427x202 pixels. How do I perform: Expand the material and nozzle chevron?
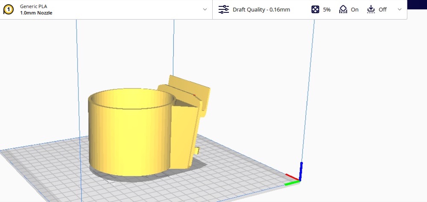coord(205,9)
